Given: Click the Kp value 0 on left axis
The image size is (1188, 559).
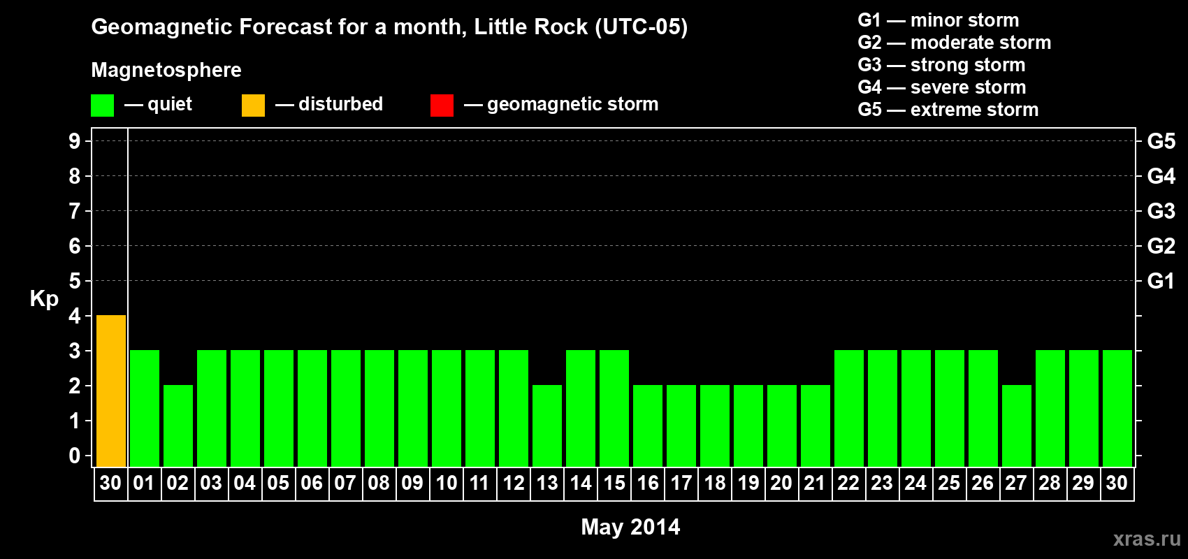Looking at the screenshot, I should (x=75, y=456).
